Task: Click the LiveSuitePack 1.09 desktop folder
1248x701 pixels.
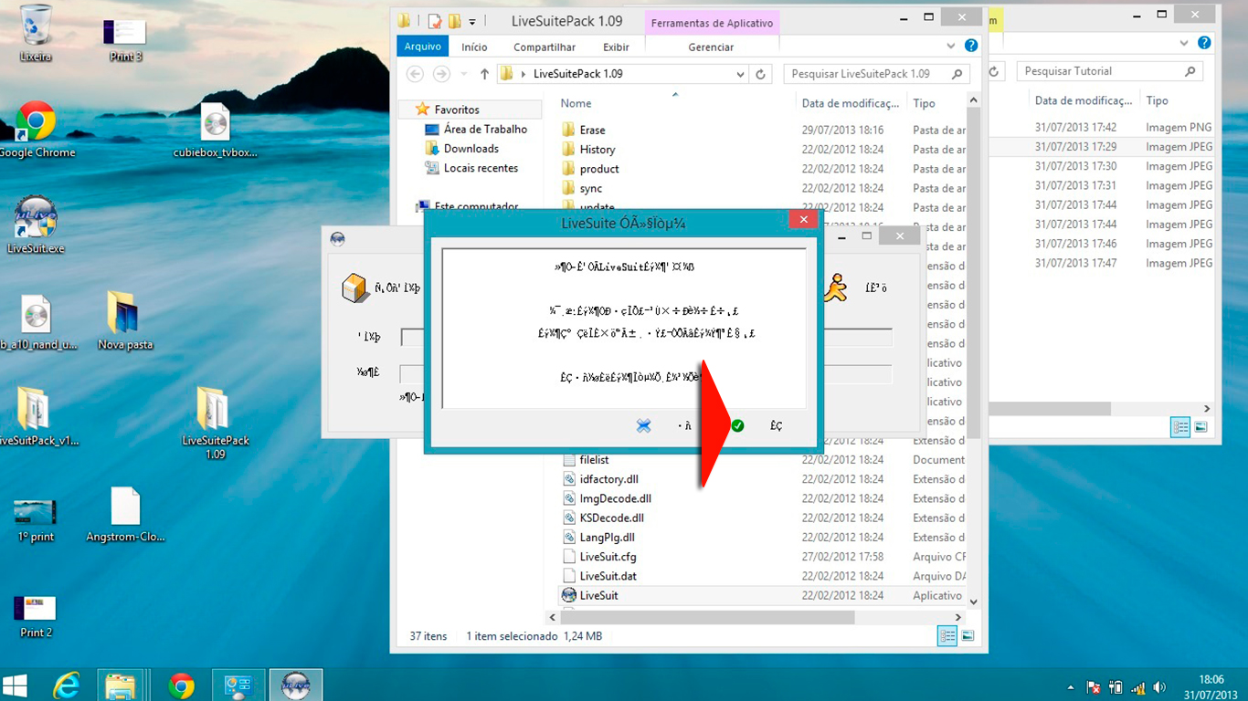Action: click(215, 423)
